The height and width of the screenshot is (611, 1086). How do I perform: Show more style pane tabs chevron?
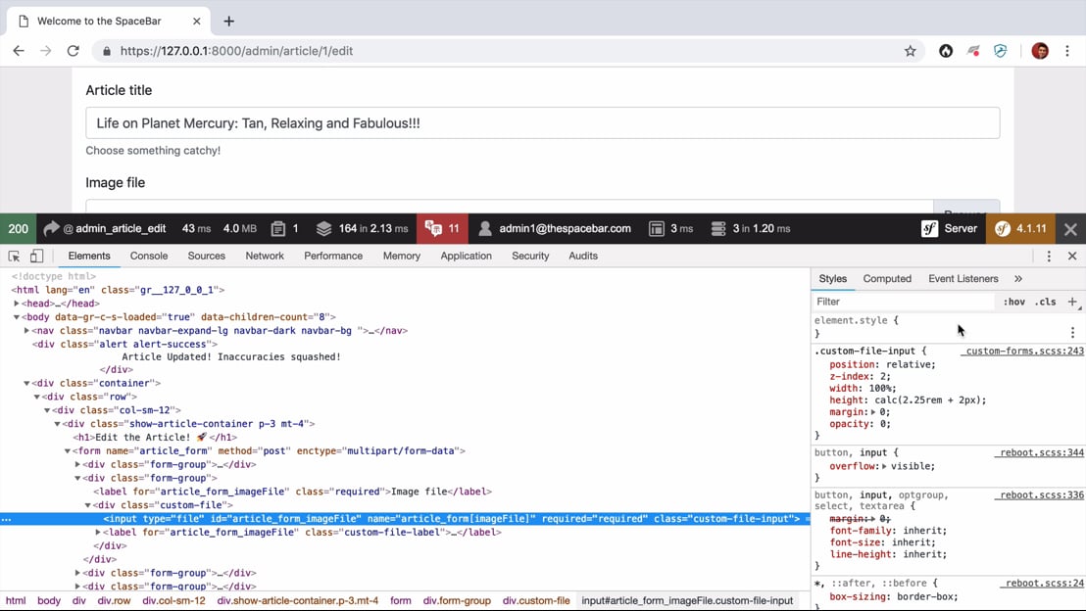(x=1018, y=279)
